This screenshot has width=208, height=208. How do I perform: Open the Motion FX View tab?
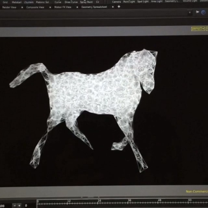click(62, 7)
